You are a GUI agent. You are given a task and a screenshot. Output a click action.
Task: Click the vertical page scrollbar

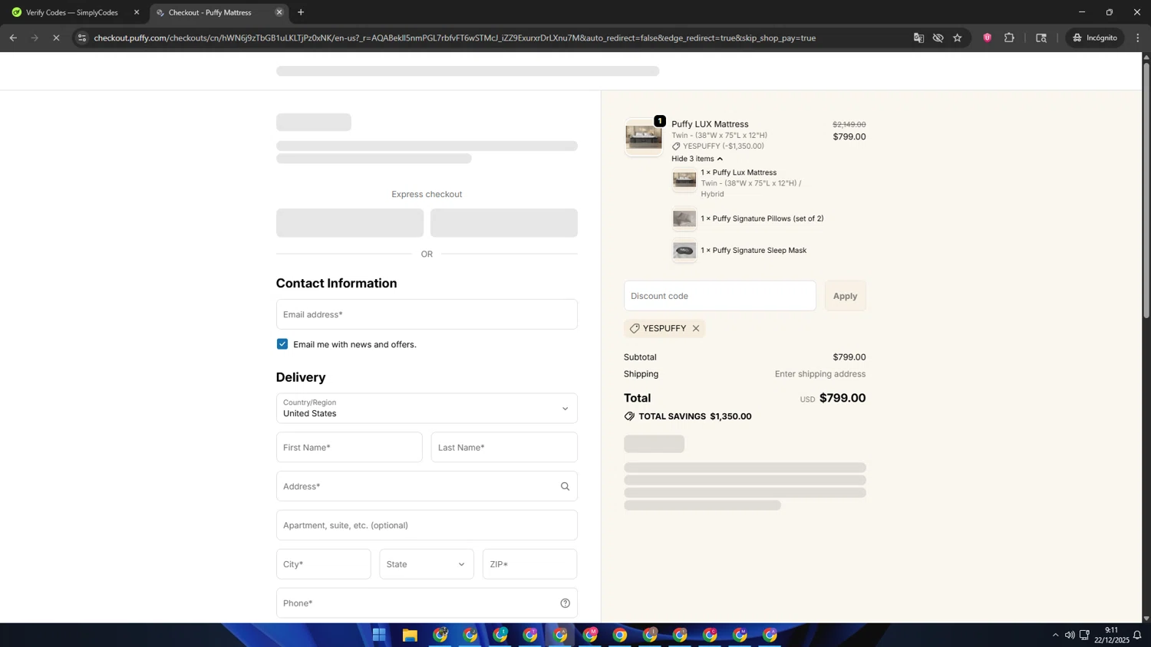tap(1146, 190)
